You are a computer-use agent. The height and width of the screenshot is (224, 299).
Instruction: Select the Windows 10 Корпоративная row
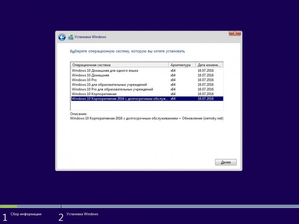pos(147,94)
